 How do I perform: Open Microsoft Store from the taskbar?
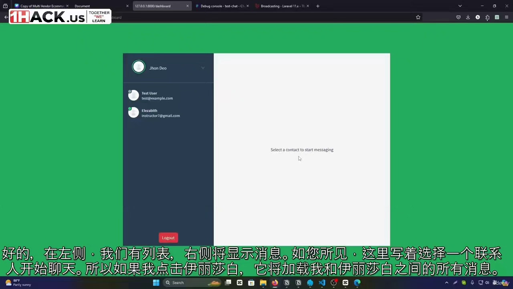251,283
